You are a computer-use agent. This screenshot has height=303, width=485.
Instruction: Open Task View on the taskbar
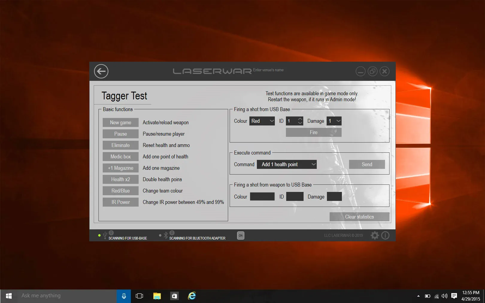click(139, 296)
